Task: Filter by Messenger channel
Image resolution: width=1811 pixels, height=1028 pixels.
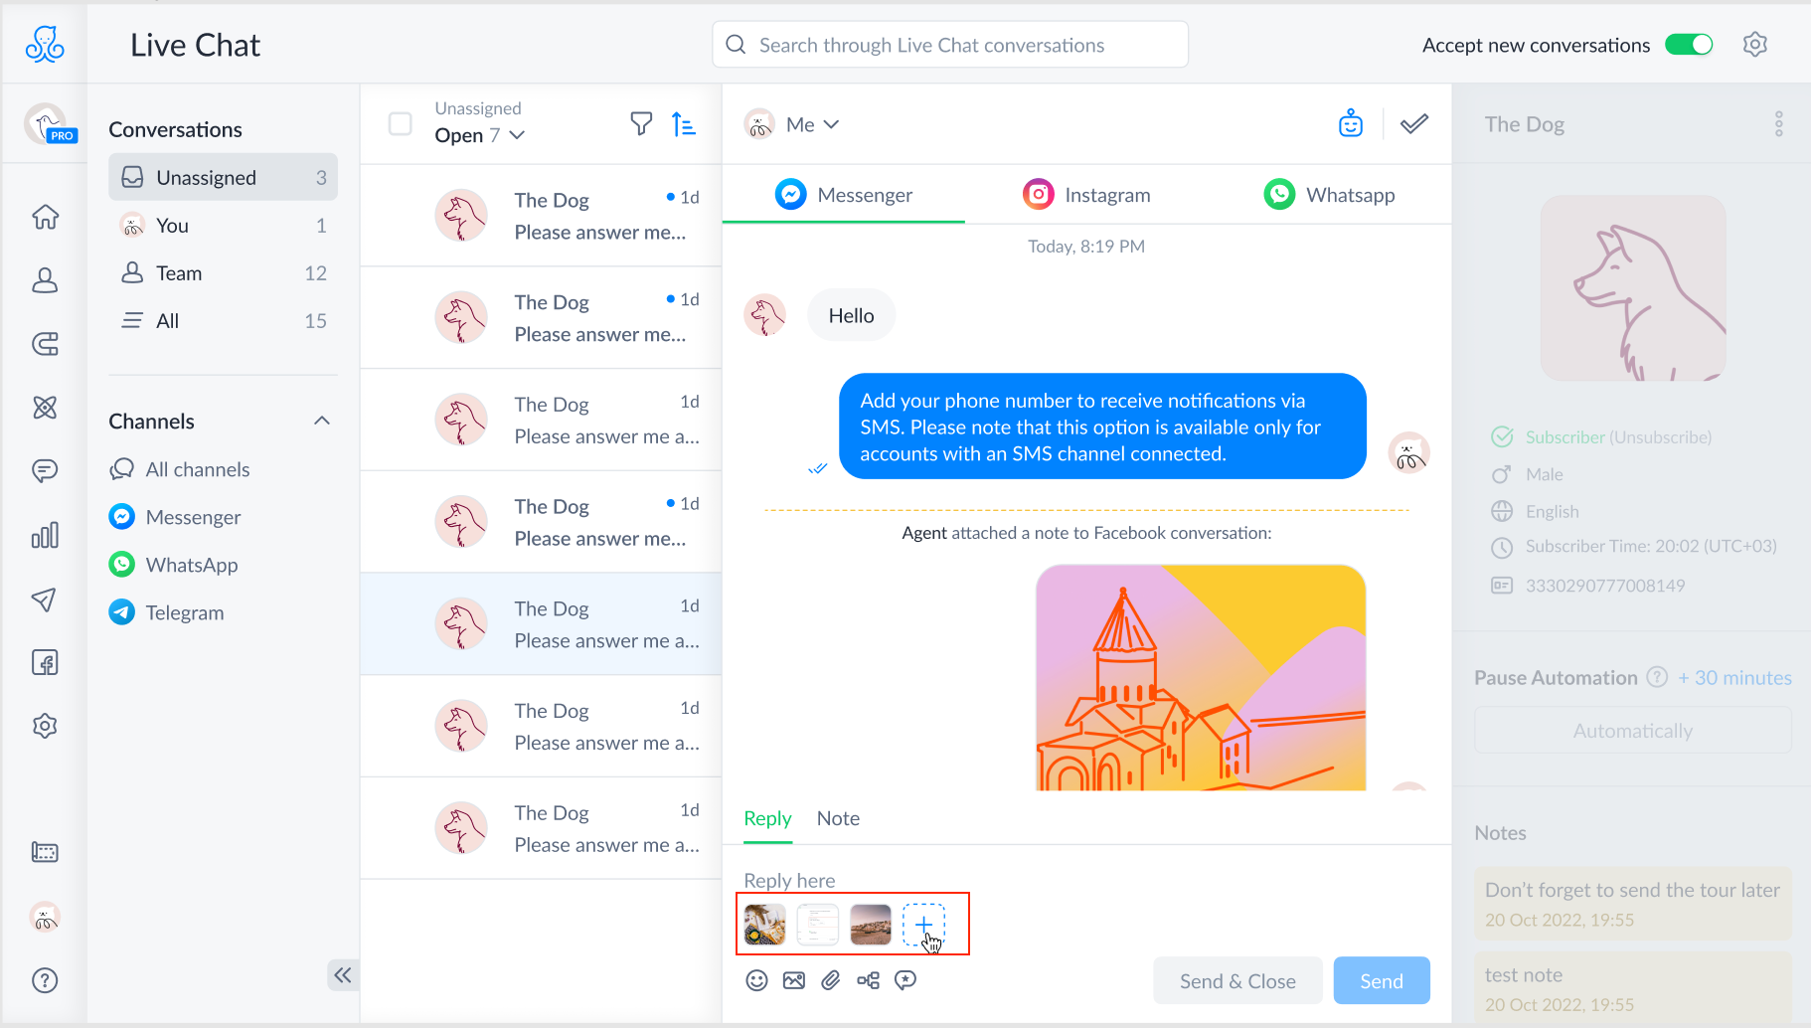Action: pyautogui.click(x=175, y=517)
